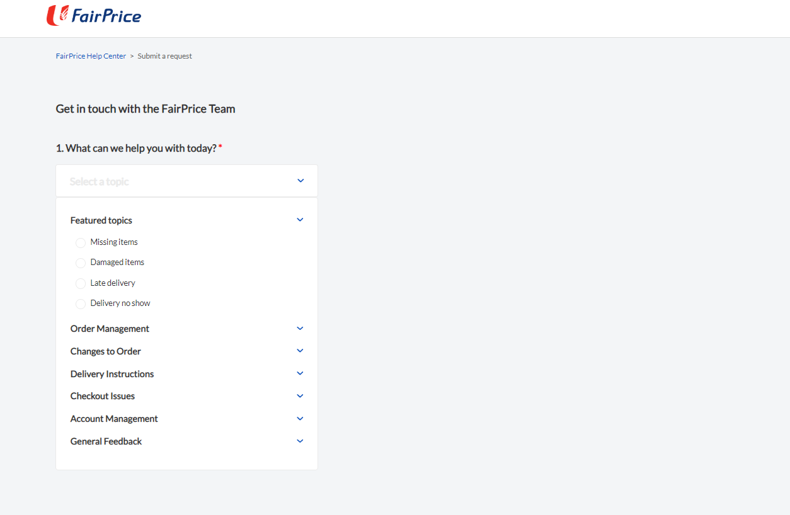
Task: Click the chevron next to Delivery Instructions
Action: (x=300, y=373)
